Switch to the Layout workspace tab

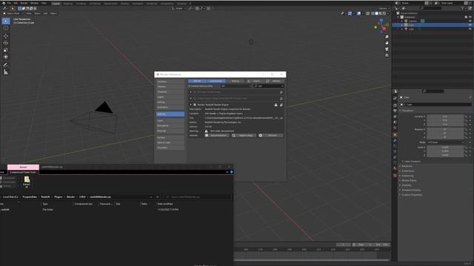coord(56,4)
